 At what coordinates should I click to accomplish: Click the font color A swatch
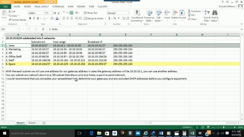click(57, 18)
